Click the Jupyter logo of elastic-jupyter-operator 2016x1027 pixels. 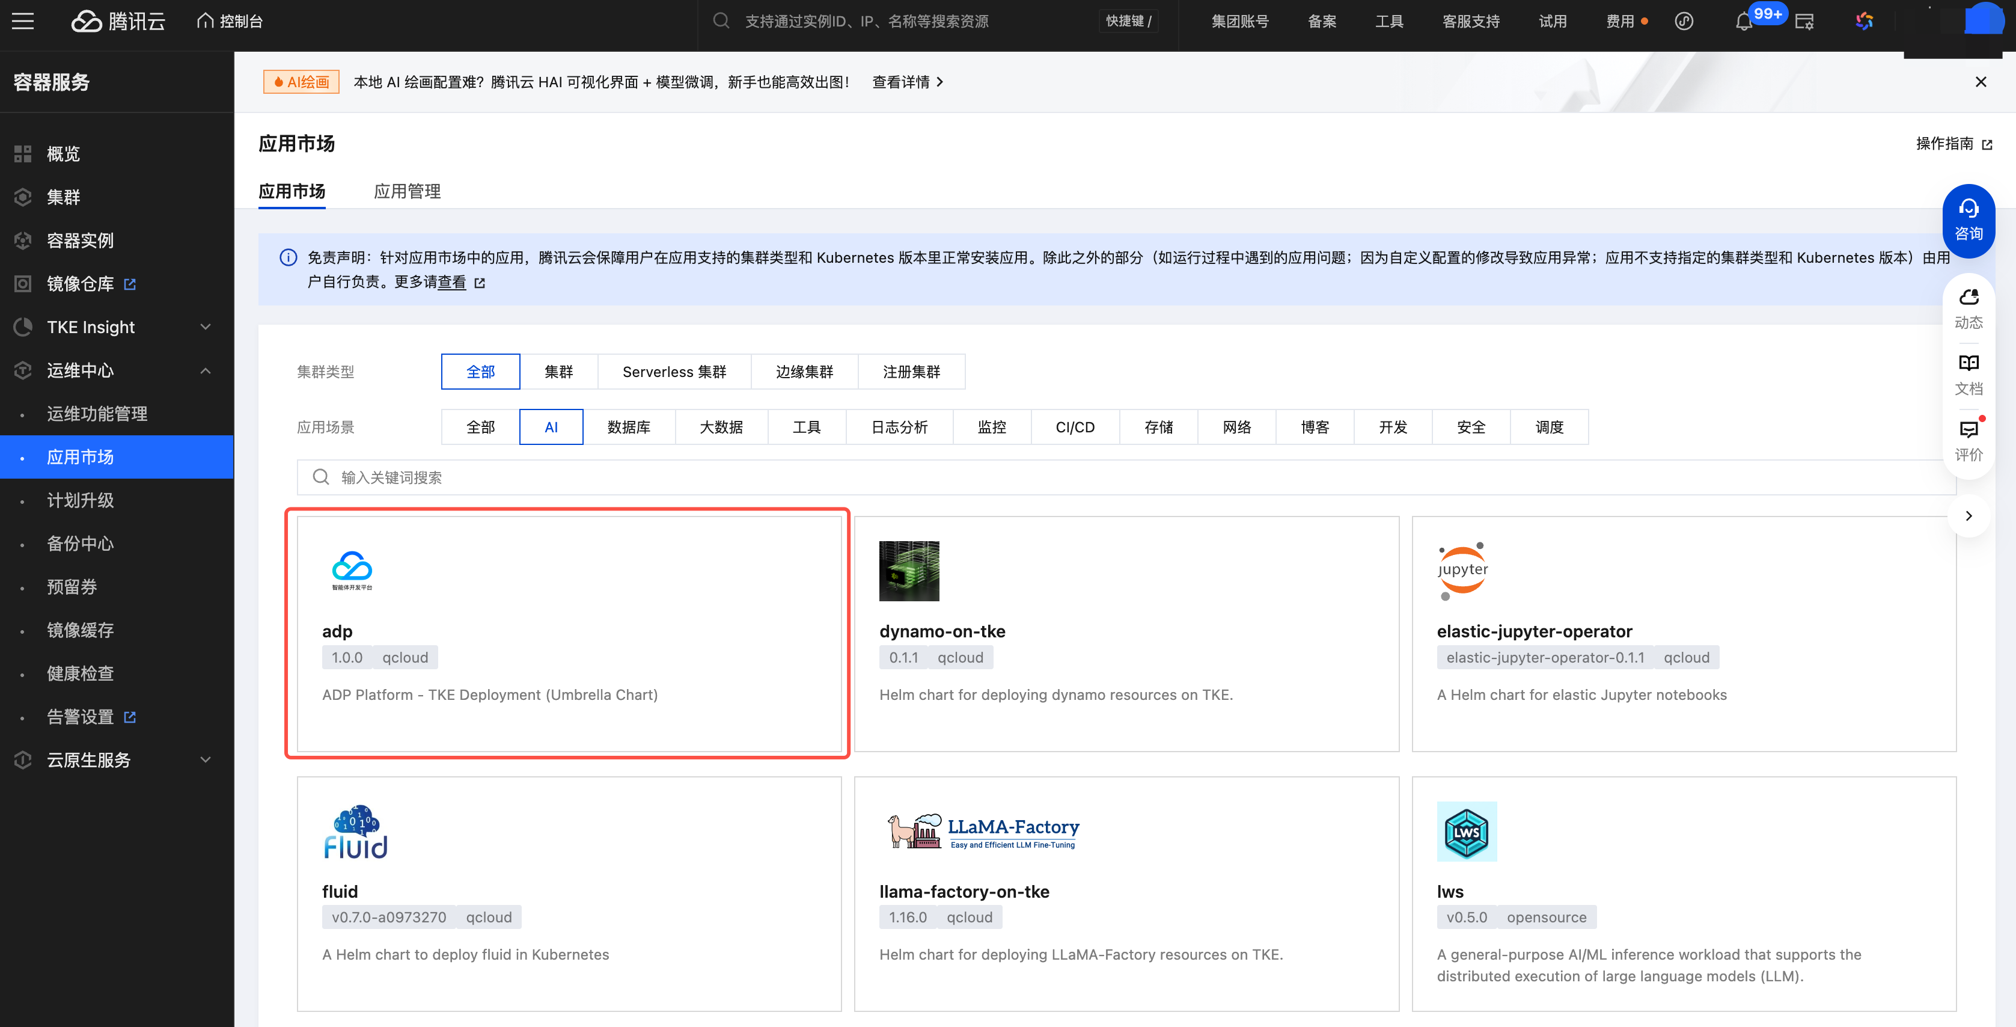(1462, 571)
